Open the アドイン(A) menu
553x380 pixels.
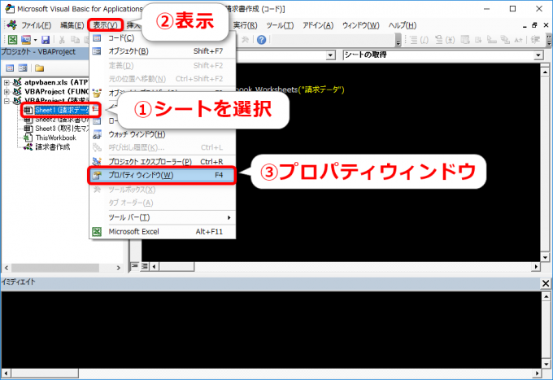click(318, 25)
